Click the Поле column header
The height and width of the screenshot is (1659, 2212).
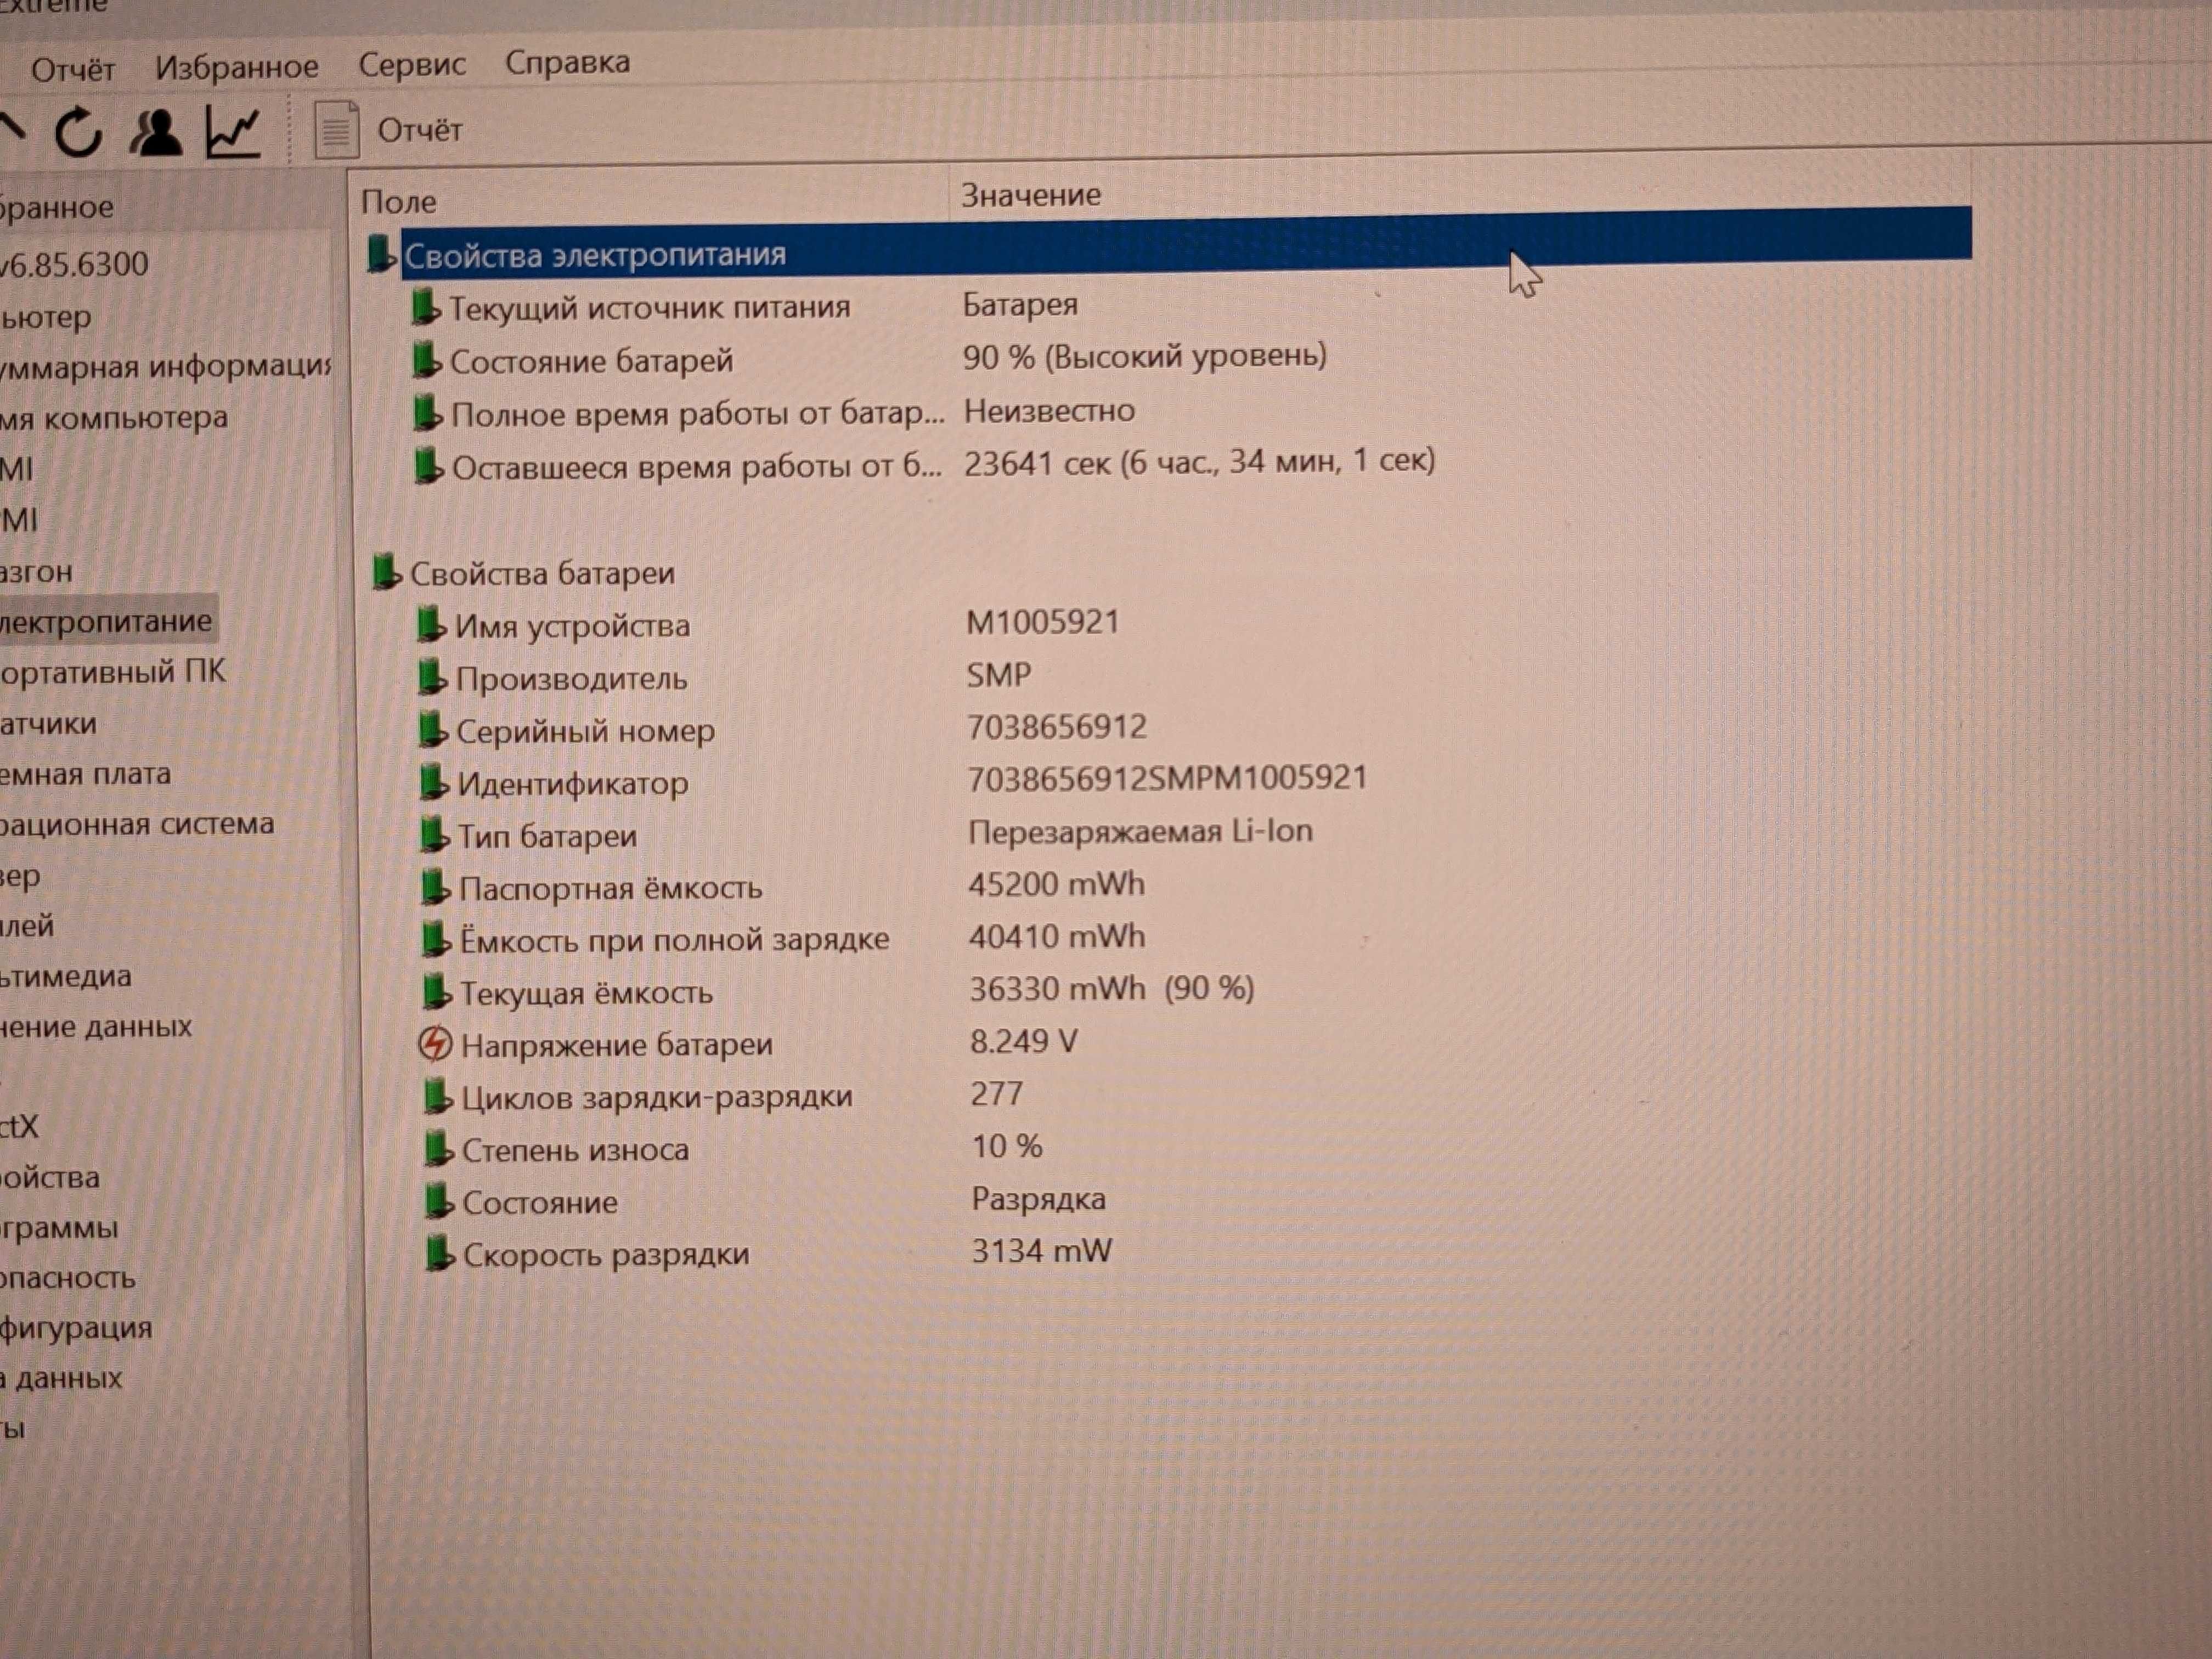click(x=399, y=201)
